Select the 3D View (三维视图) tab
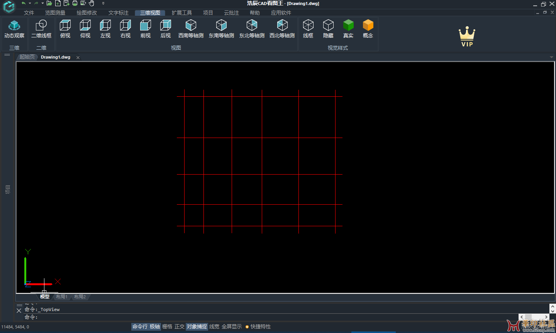 tap(150, 13)
